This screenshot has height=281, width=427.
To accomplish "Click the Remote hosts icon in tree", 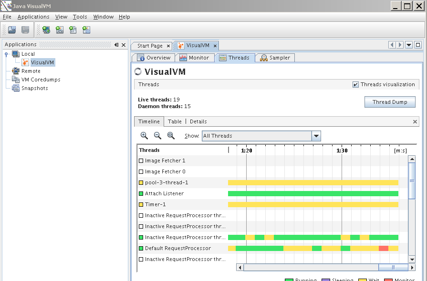I will pos(16,71).
